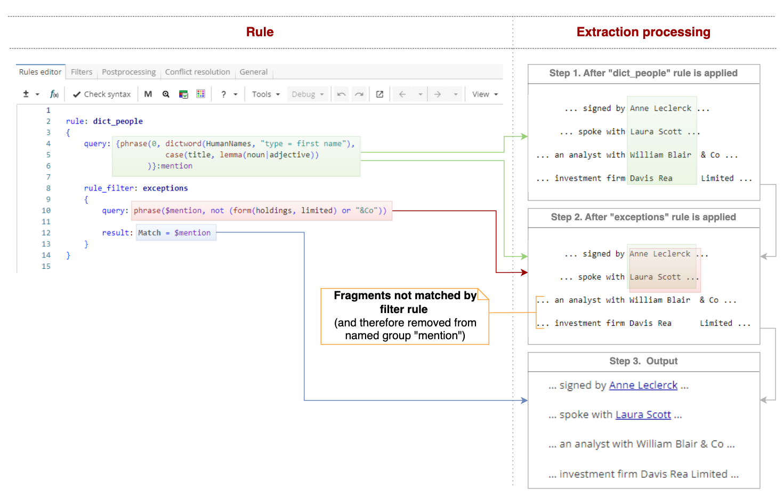Click the M macro icon in toolbar
The image size is (783, 496).
(148, 94)
